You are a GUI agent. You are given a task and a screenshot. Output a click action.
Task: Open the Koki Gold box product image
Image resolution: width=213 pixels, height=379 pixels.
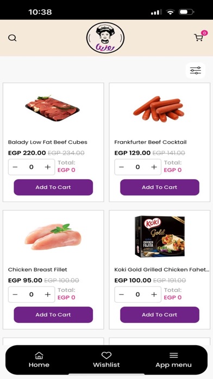coord(160,236)
